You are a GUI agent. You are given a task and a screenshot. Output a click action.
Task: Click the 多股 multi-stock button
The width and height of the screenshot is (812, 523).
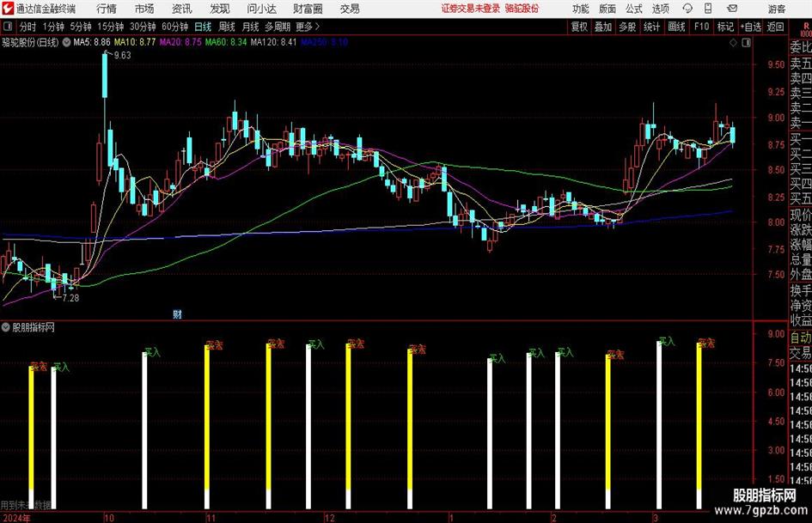pyautogui.click(x=627, y=27)
